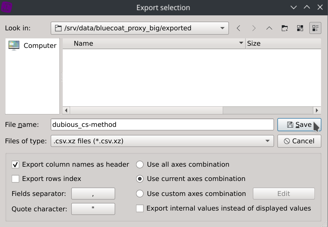
Task: Sort by the Name column header
Action: (x=154, y=43)
